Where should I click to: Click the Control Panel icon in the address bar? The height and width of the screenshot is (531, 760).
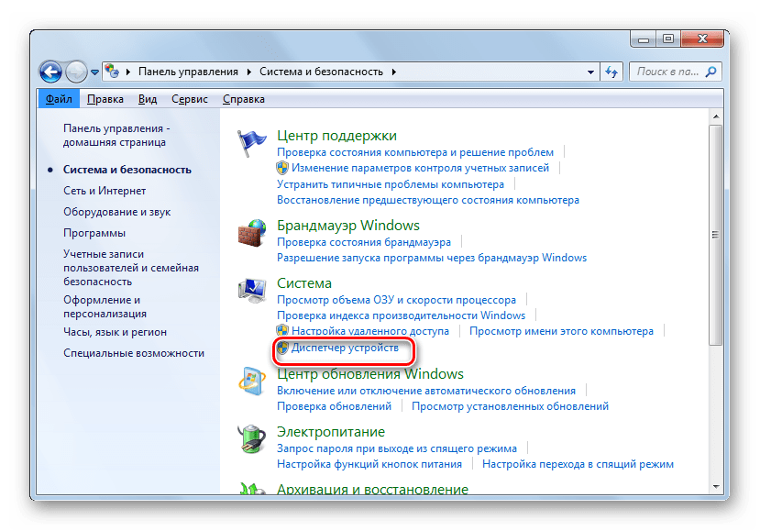tap(111, 71)
